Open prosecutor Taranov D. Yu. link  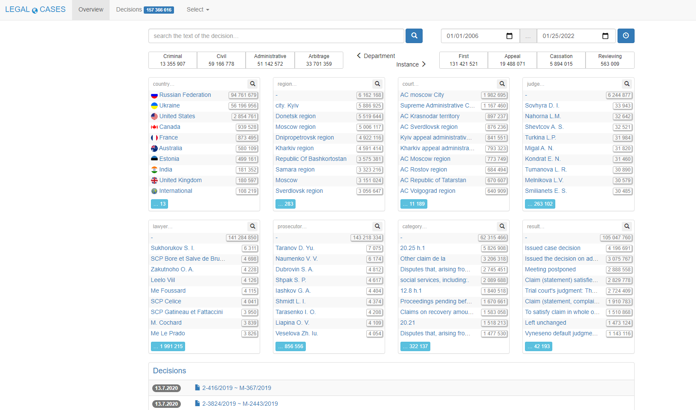pyautogui.click(x=295, y=248)
